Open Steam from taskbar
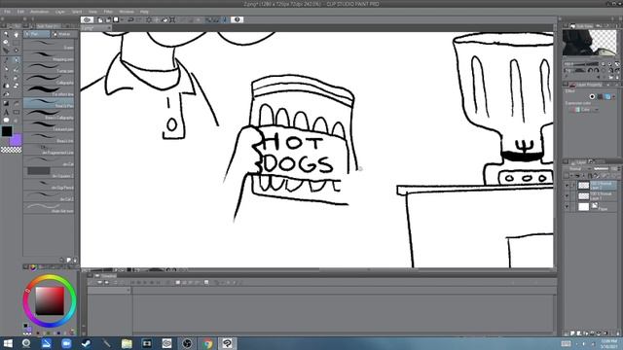 87,343
